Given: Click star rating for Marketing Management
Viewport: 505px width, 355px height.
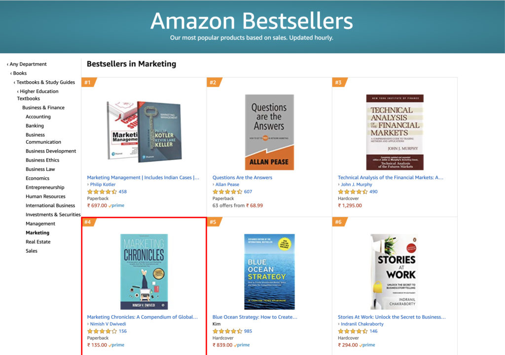Looking at the screenshot, I should click(102, 192).
